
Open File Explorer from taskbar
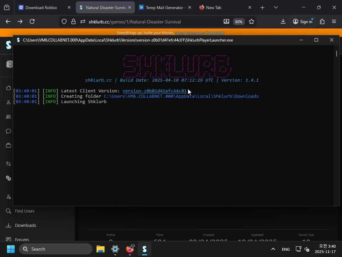[x=101, y=249]
